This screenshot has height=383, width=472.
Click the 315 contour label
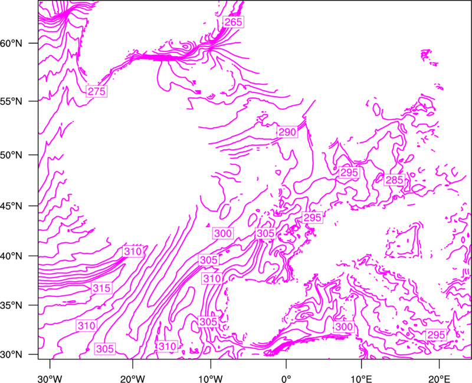(x=101, y=288)
